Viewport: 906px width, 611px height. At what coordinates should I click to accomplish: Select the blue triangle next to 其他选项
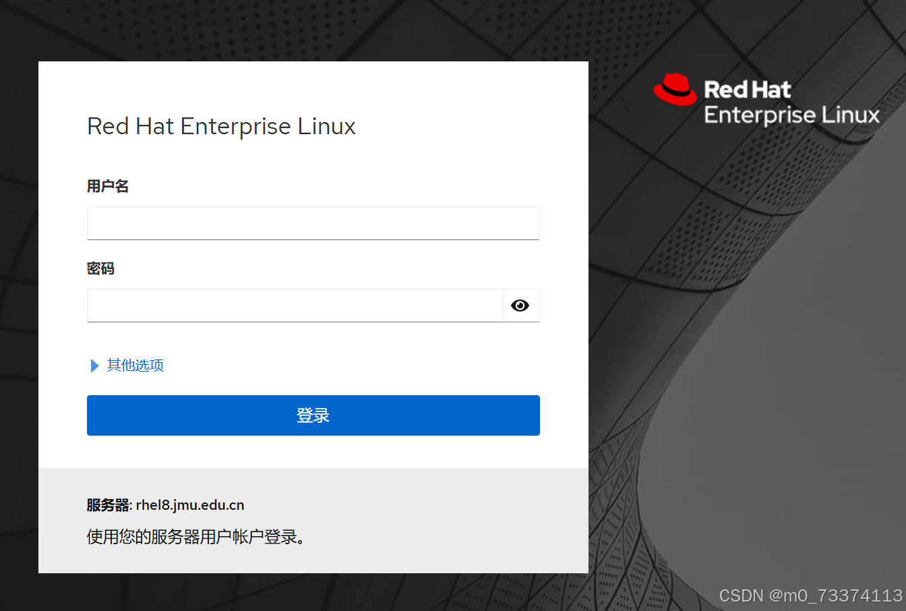tap(94, 366)
